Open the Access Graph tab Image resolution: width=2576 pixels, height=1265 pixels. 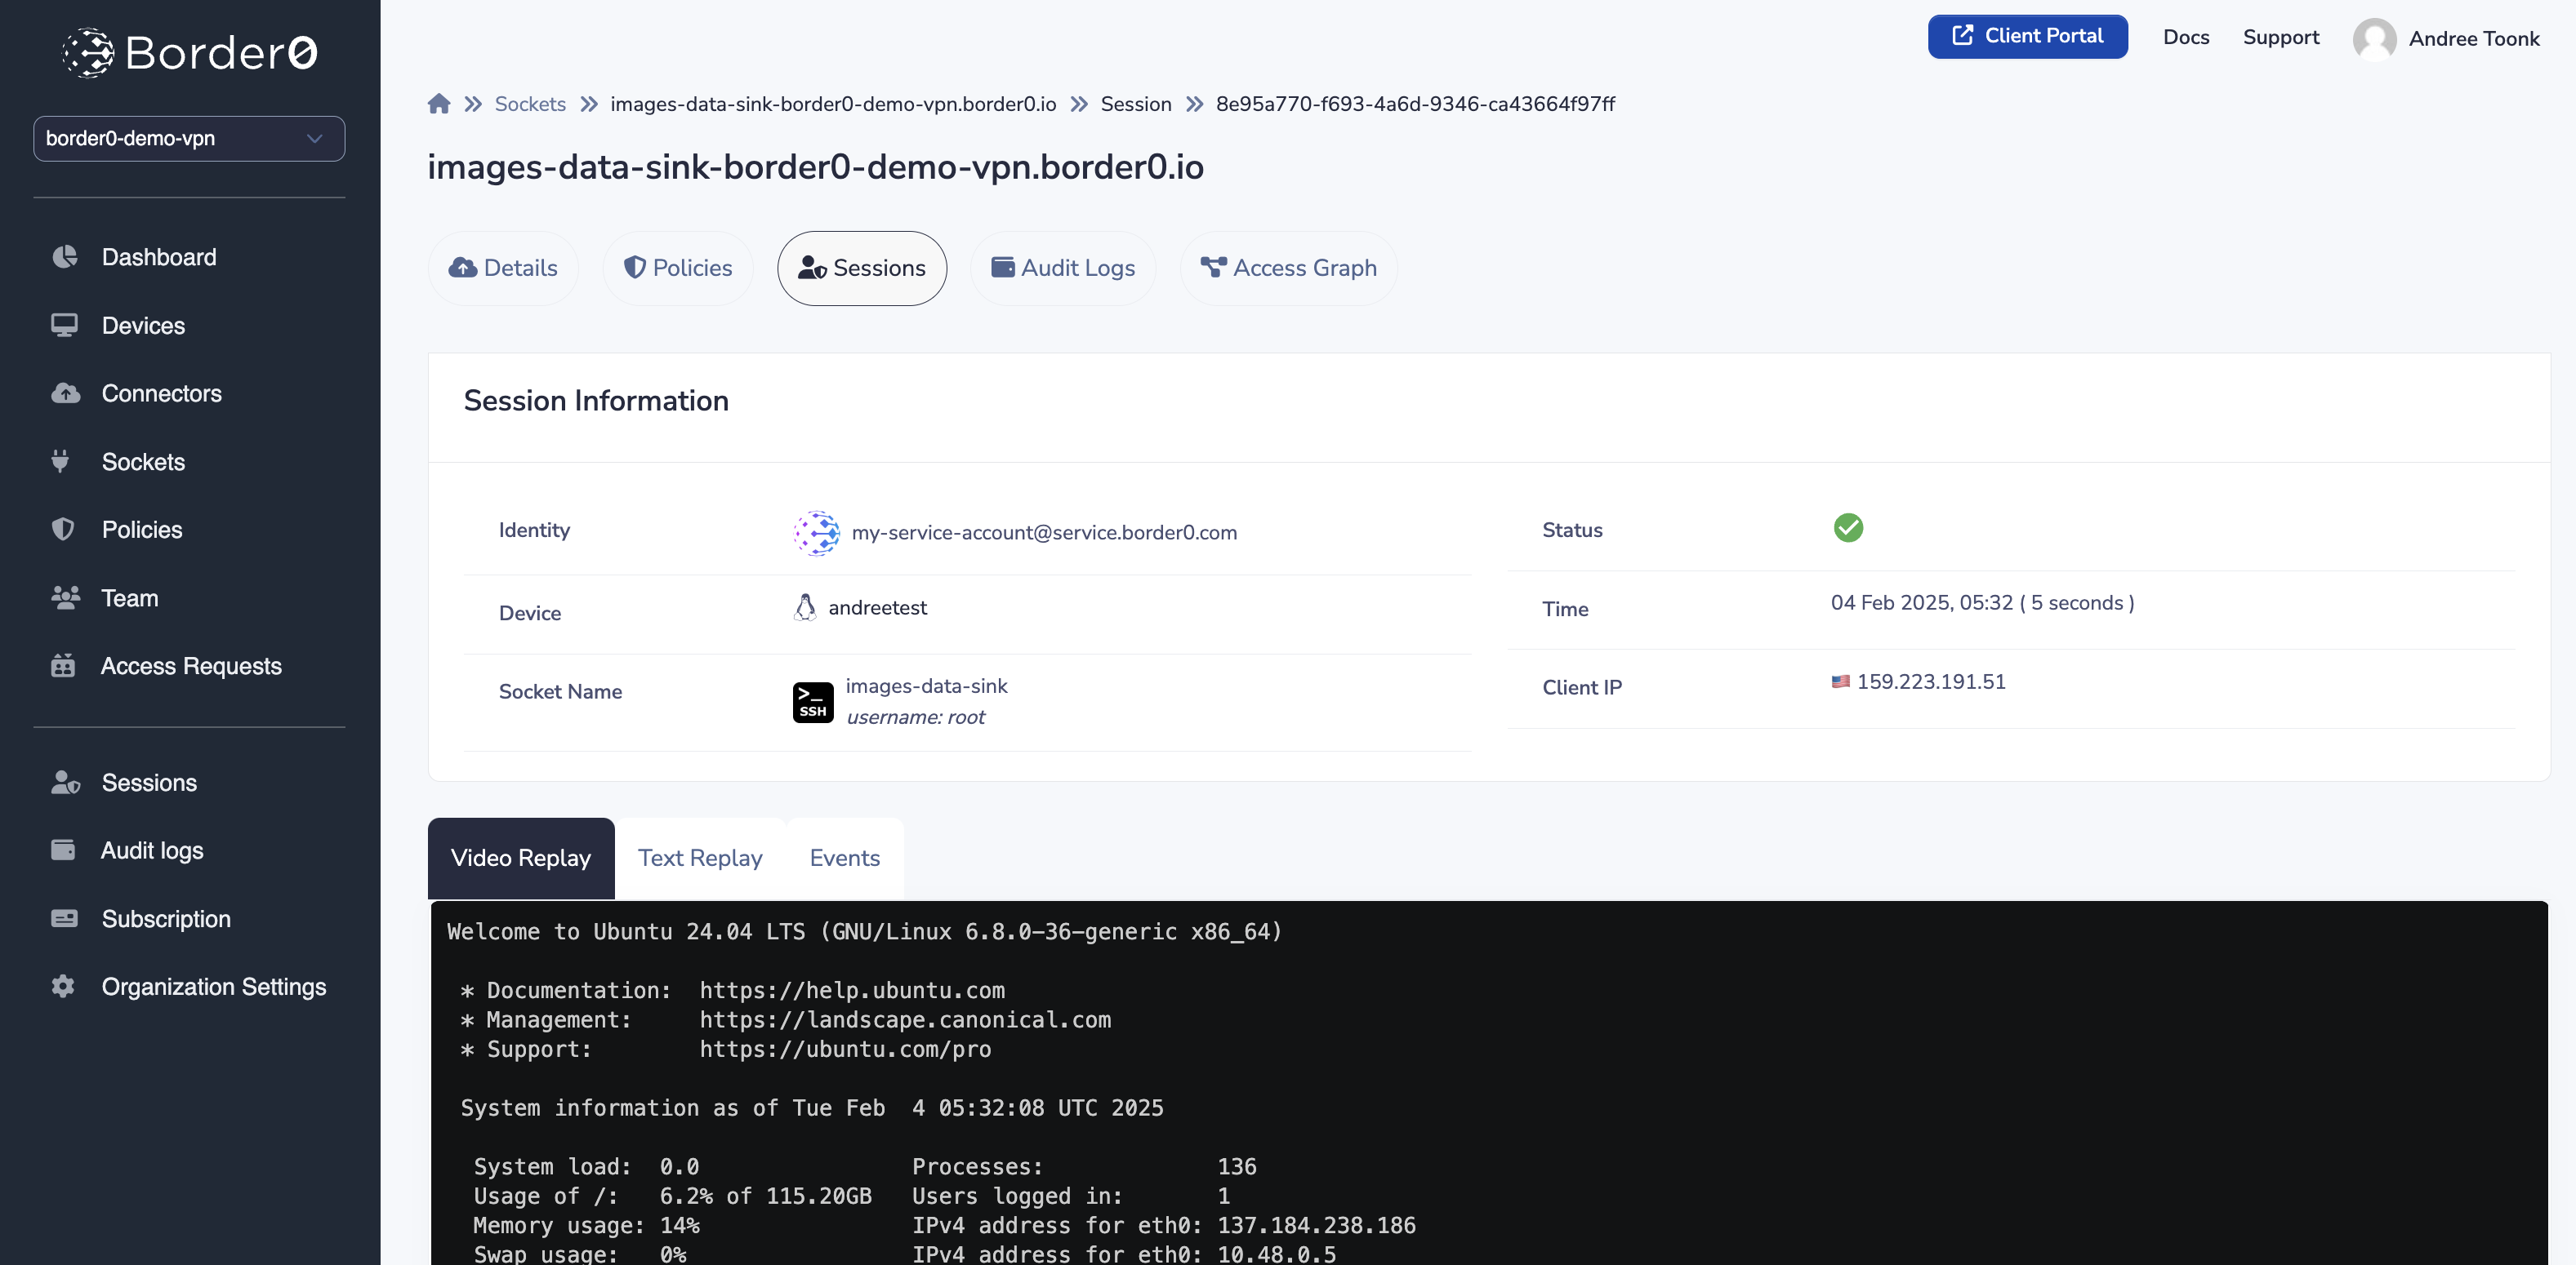[x=1289, y=269]
